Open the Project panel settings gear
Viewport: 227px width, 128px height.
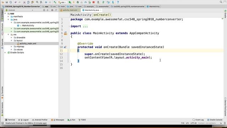(52, 10)
